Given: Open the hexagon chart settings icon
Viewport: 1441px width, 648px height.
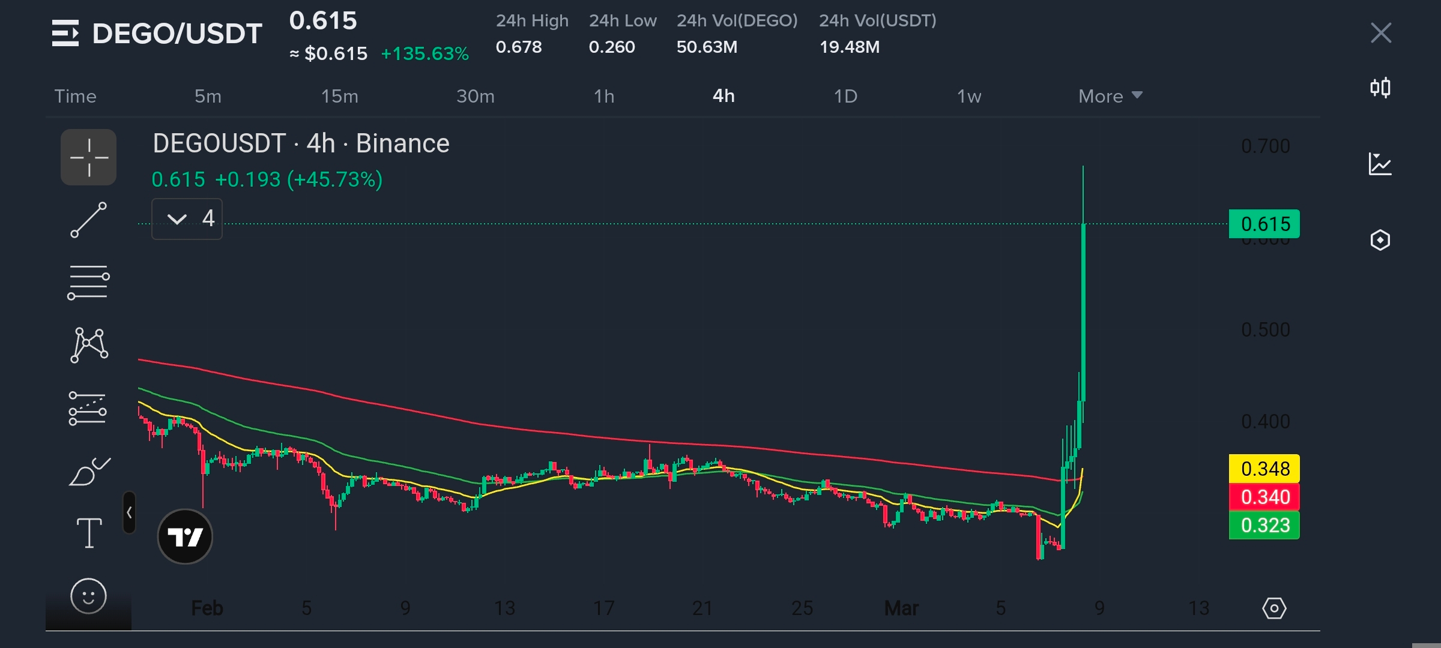Looking at the screenshot, I should (1380, 240).
